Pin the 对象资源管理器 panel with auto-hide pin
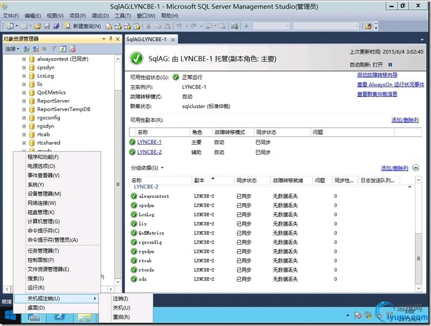The image size is (431, 326). point(111,39)
